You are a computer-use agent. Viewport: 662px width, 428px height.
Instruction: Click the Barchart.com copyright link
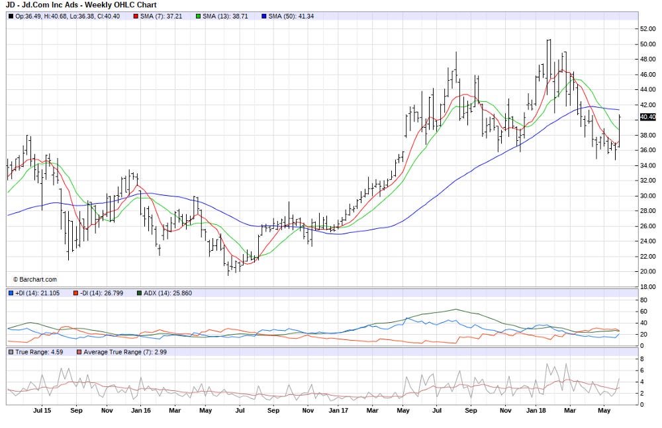tap(34, 280)
